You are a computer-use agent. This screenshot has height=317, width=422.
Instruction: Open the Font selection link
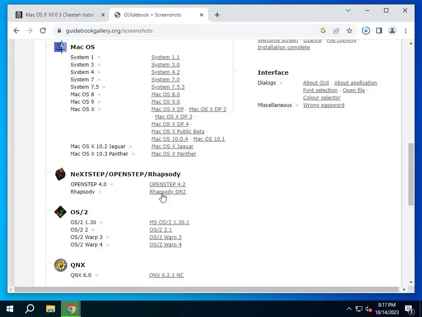(x=320, y=90)
